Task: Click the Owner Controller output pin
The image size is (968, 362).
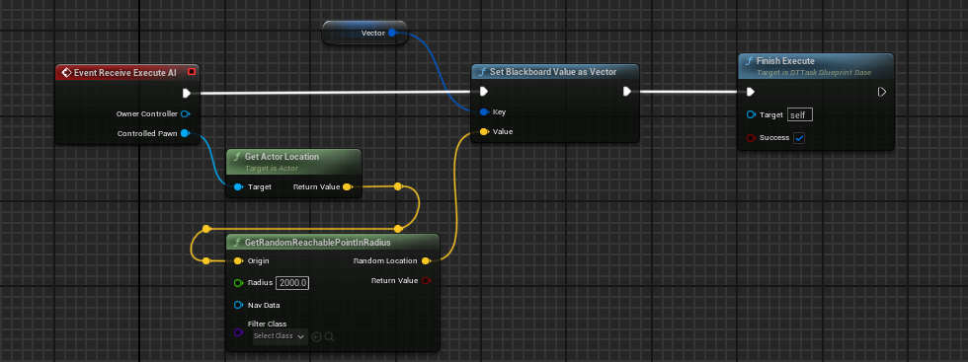Action: click(186, 113)
